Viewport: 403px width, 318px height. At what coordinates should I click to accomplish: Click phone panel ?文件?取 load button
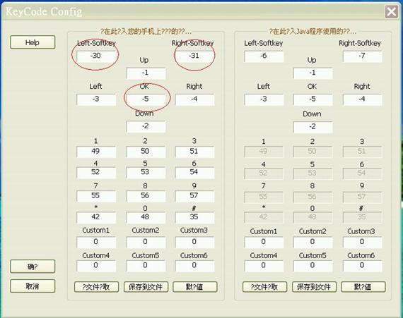coord(96,287)
